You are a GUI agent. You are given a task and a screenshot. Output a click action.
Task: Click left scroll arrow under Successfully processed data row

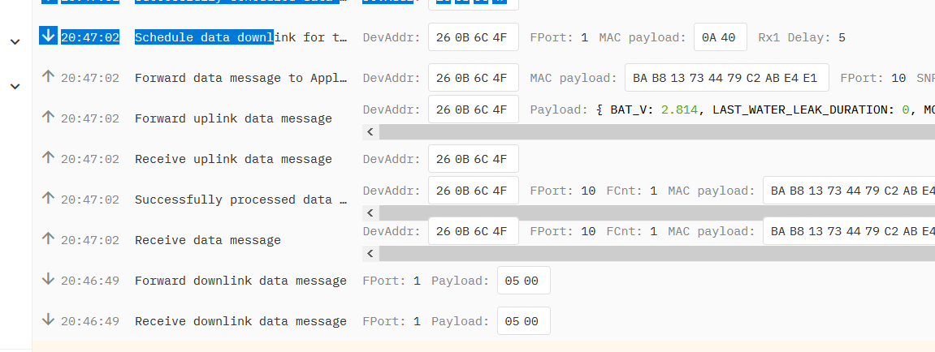[x=370, y=213]
